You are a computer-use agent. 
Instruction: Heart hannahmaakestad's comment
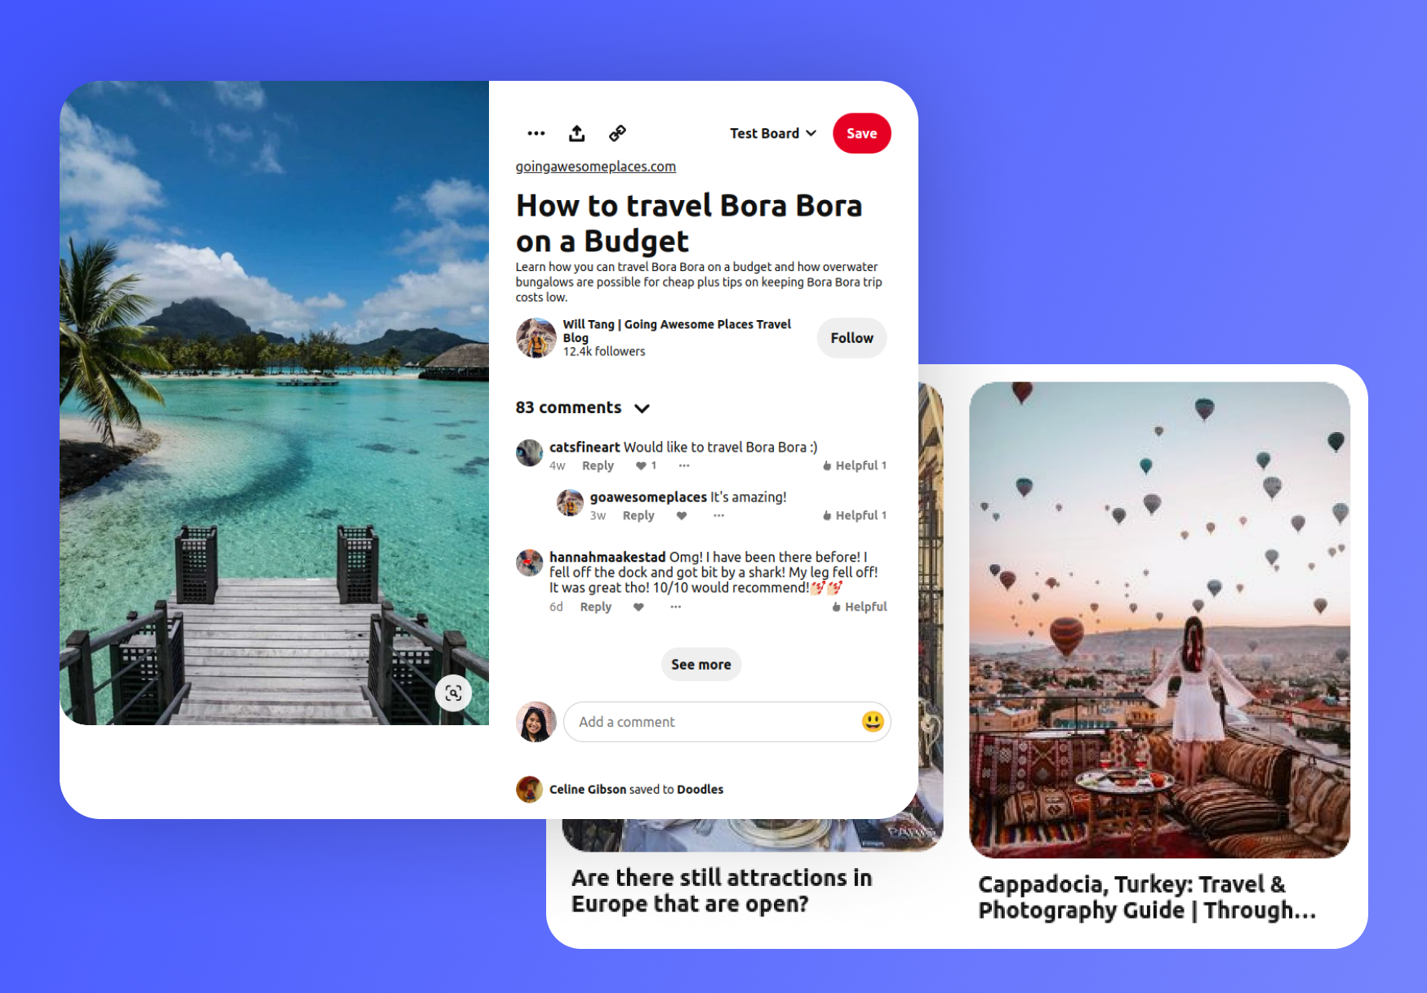pyautogui.click(x=638, y=607)
